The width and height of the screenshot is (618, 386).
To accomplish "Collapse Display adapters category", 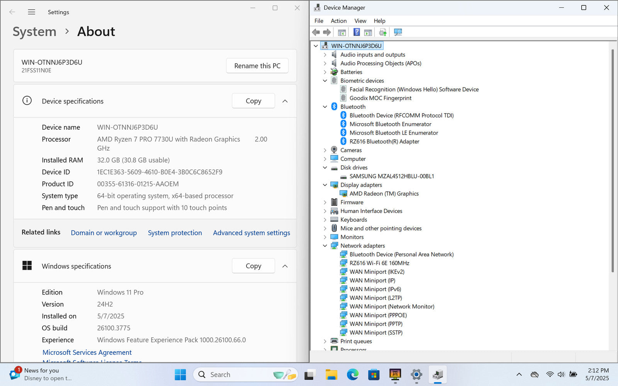I will click(325, 185).
